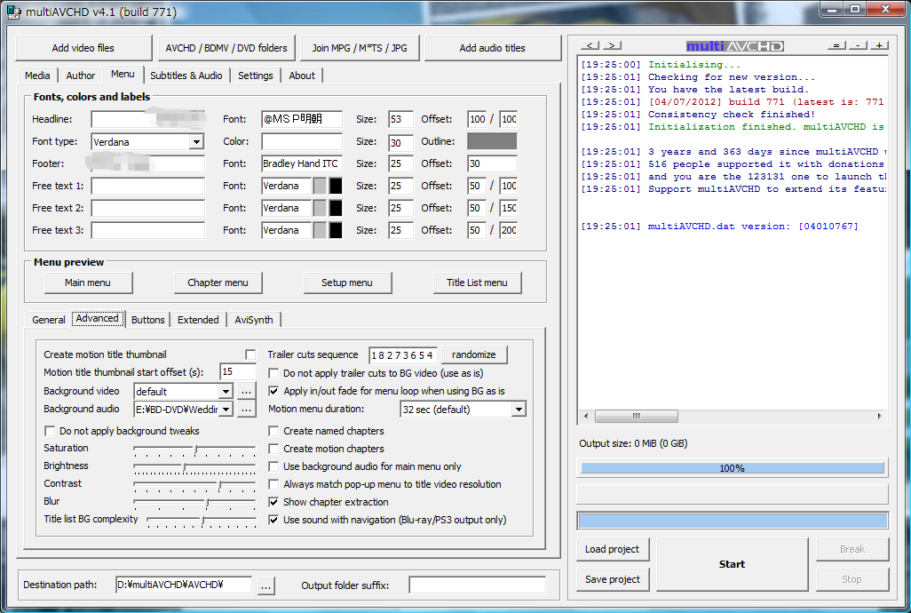
Task: Click Add audio titles button
Action: [x=492, y=48]
